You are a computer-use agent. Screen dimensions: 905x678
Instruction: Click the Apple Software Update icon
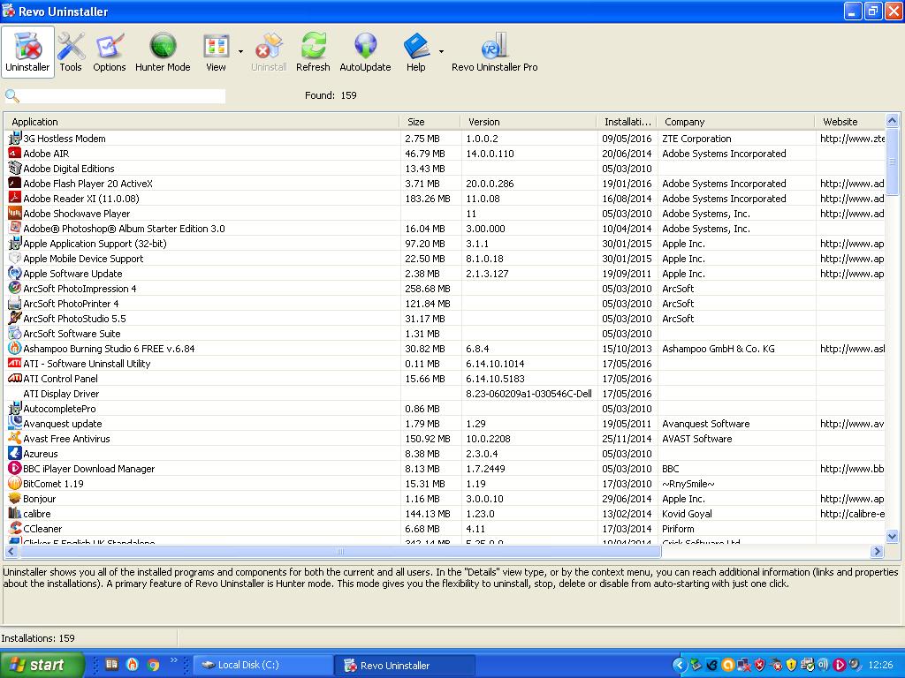(14, 274)
